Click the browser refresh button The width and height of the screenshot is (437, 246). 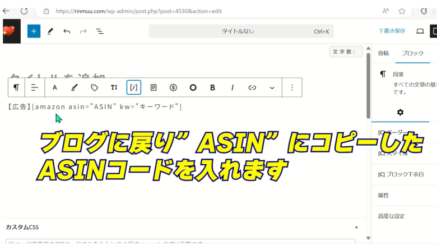click(24, 11)
